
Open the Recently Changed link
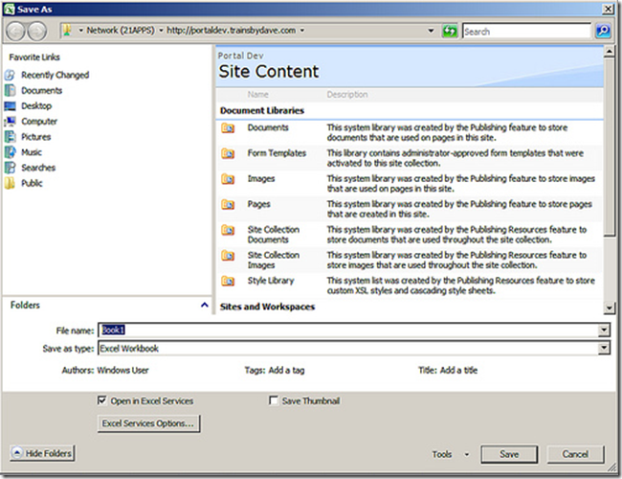(56, 75)
